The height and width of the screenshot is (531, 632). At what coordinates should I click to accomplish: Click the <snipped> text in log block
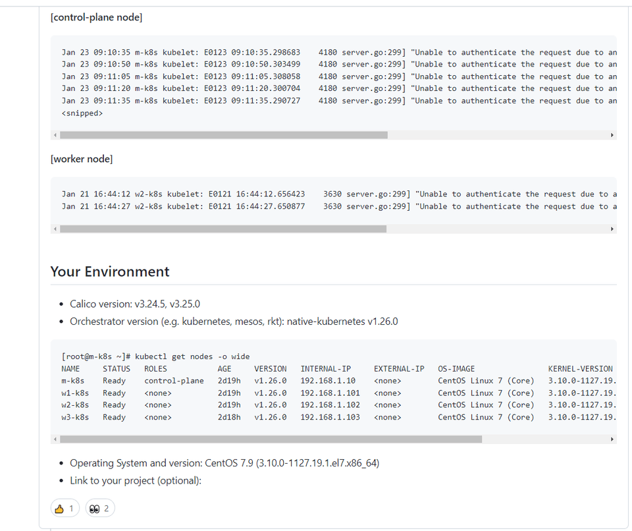tap(82, 113)
